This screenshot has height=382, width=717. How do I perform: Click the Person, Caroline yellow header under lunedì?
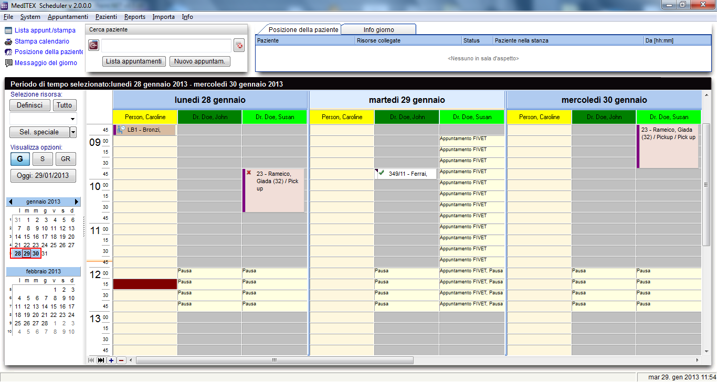145,117
